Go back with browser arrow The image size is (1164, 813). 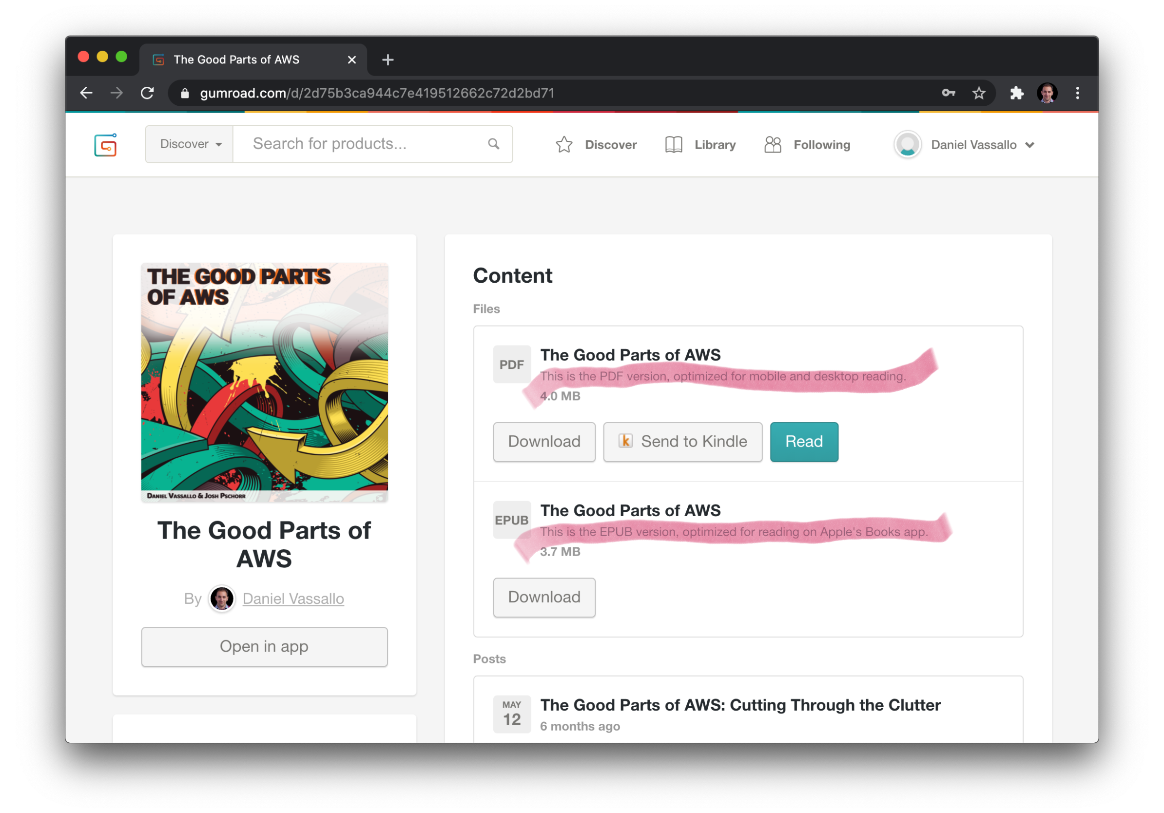(x=87, y=93)
